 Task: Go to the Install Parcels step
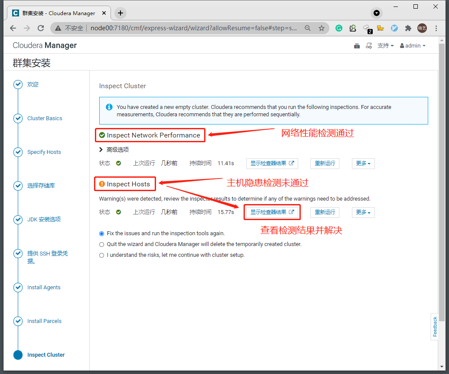(x=44, y=321)
